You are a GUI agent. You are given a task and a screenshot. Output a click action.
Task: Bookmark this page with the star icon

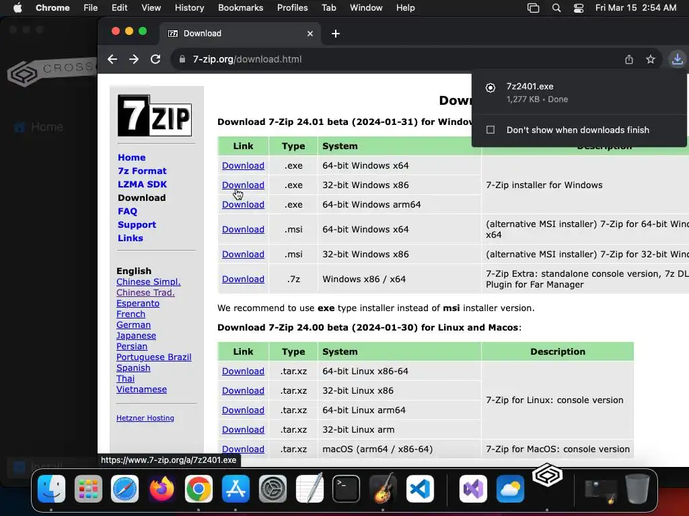[651, 59]
